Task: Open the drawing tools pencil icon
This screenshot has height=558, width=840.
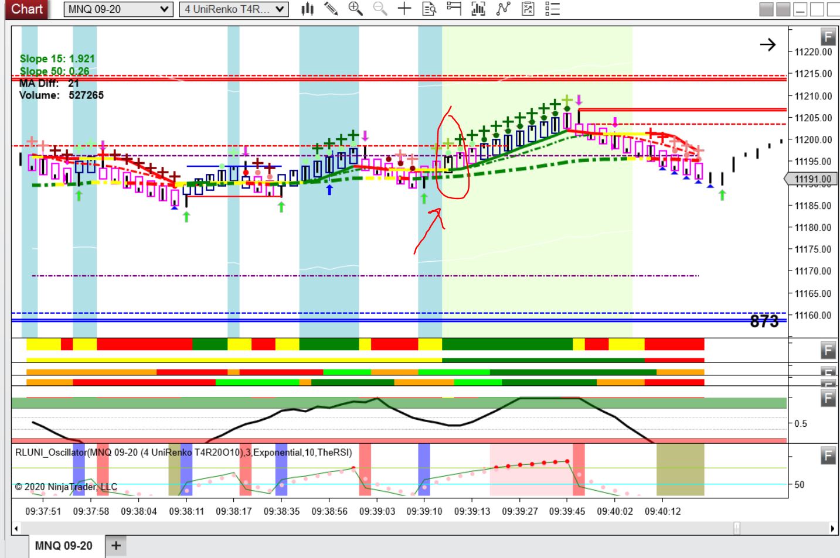Action: (331, 9)
